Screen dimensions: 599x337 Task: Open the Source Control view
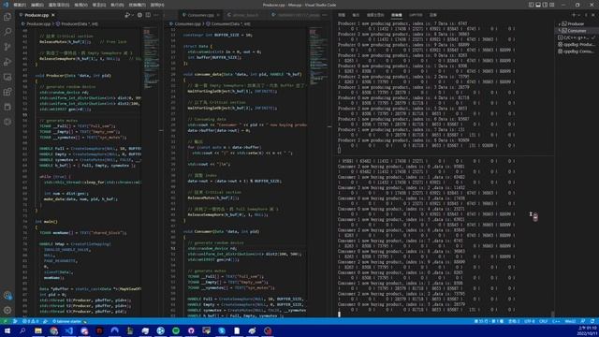click(7, 47)
